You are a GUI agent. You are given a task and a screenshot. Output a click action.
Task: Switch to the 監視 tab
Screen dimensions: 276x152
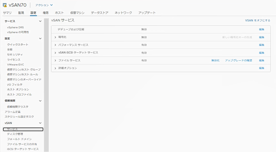tap(21, 13)
